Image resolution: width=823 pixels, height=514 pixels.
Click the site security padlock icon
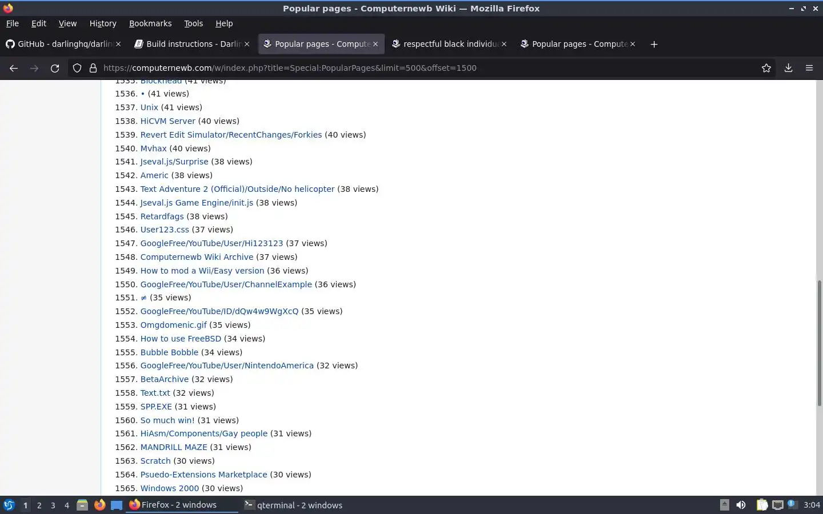(93, 68)
